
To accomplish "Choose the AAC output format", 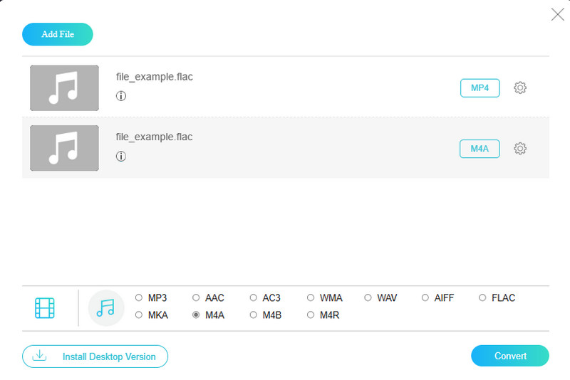I will 196,298.
